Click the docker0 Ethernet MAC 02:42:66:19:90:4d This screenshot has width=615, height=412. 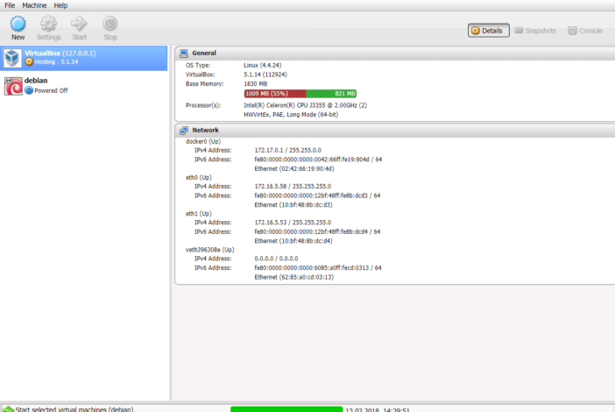click(294, 169)
